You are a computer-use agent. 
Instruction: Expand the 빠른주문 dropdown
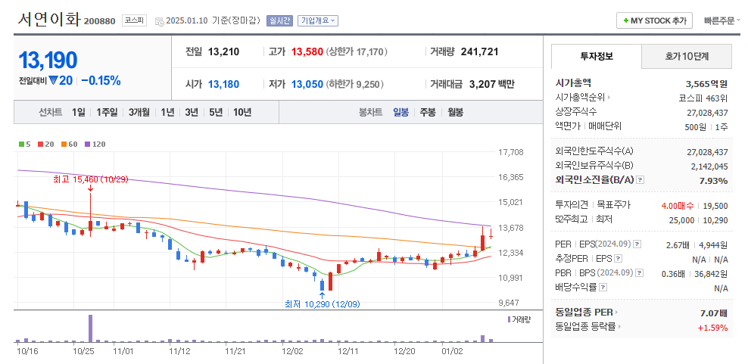[x=722, y=20]
